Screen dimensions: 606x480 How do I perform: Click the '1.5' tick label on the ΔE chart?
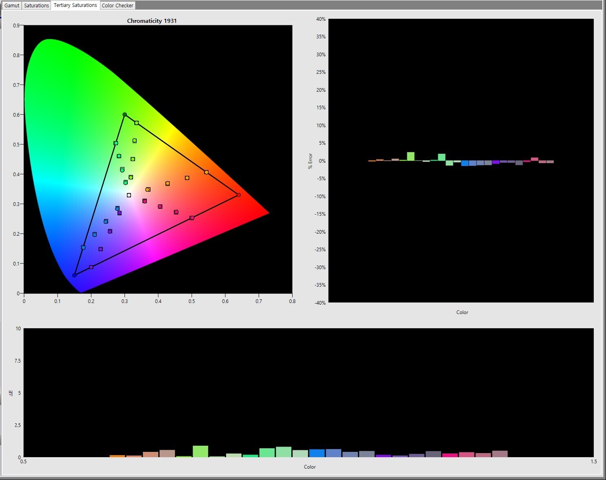593,462
